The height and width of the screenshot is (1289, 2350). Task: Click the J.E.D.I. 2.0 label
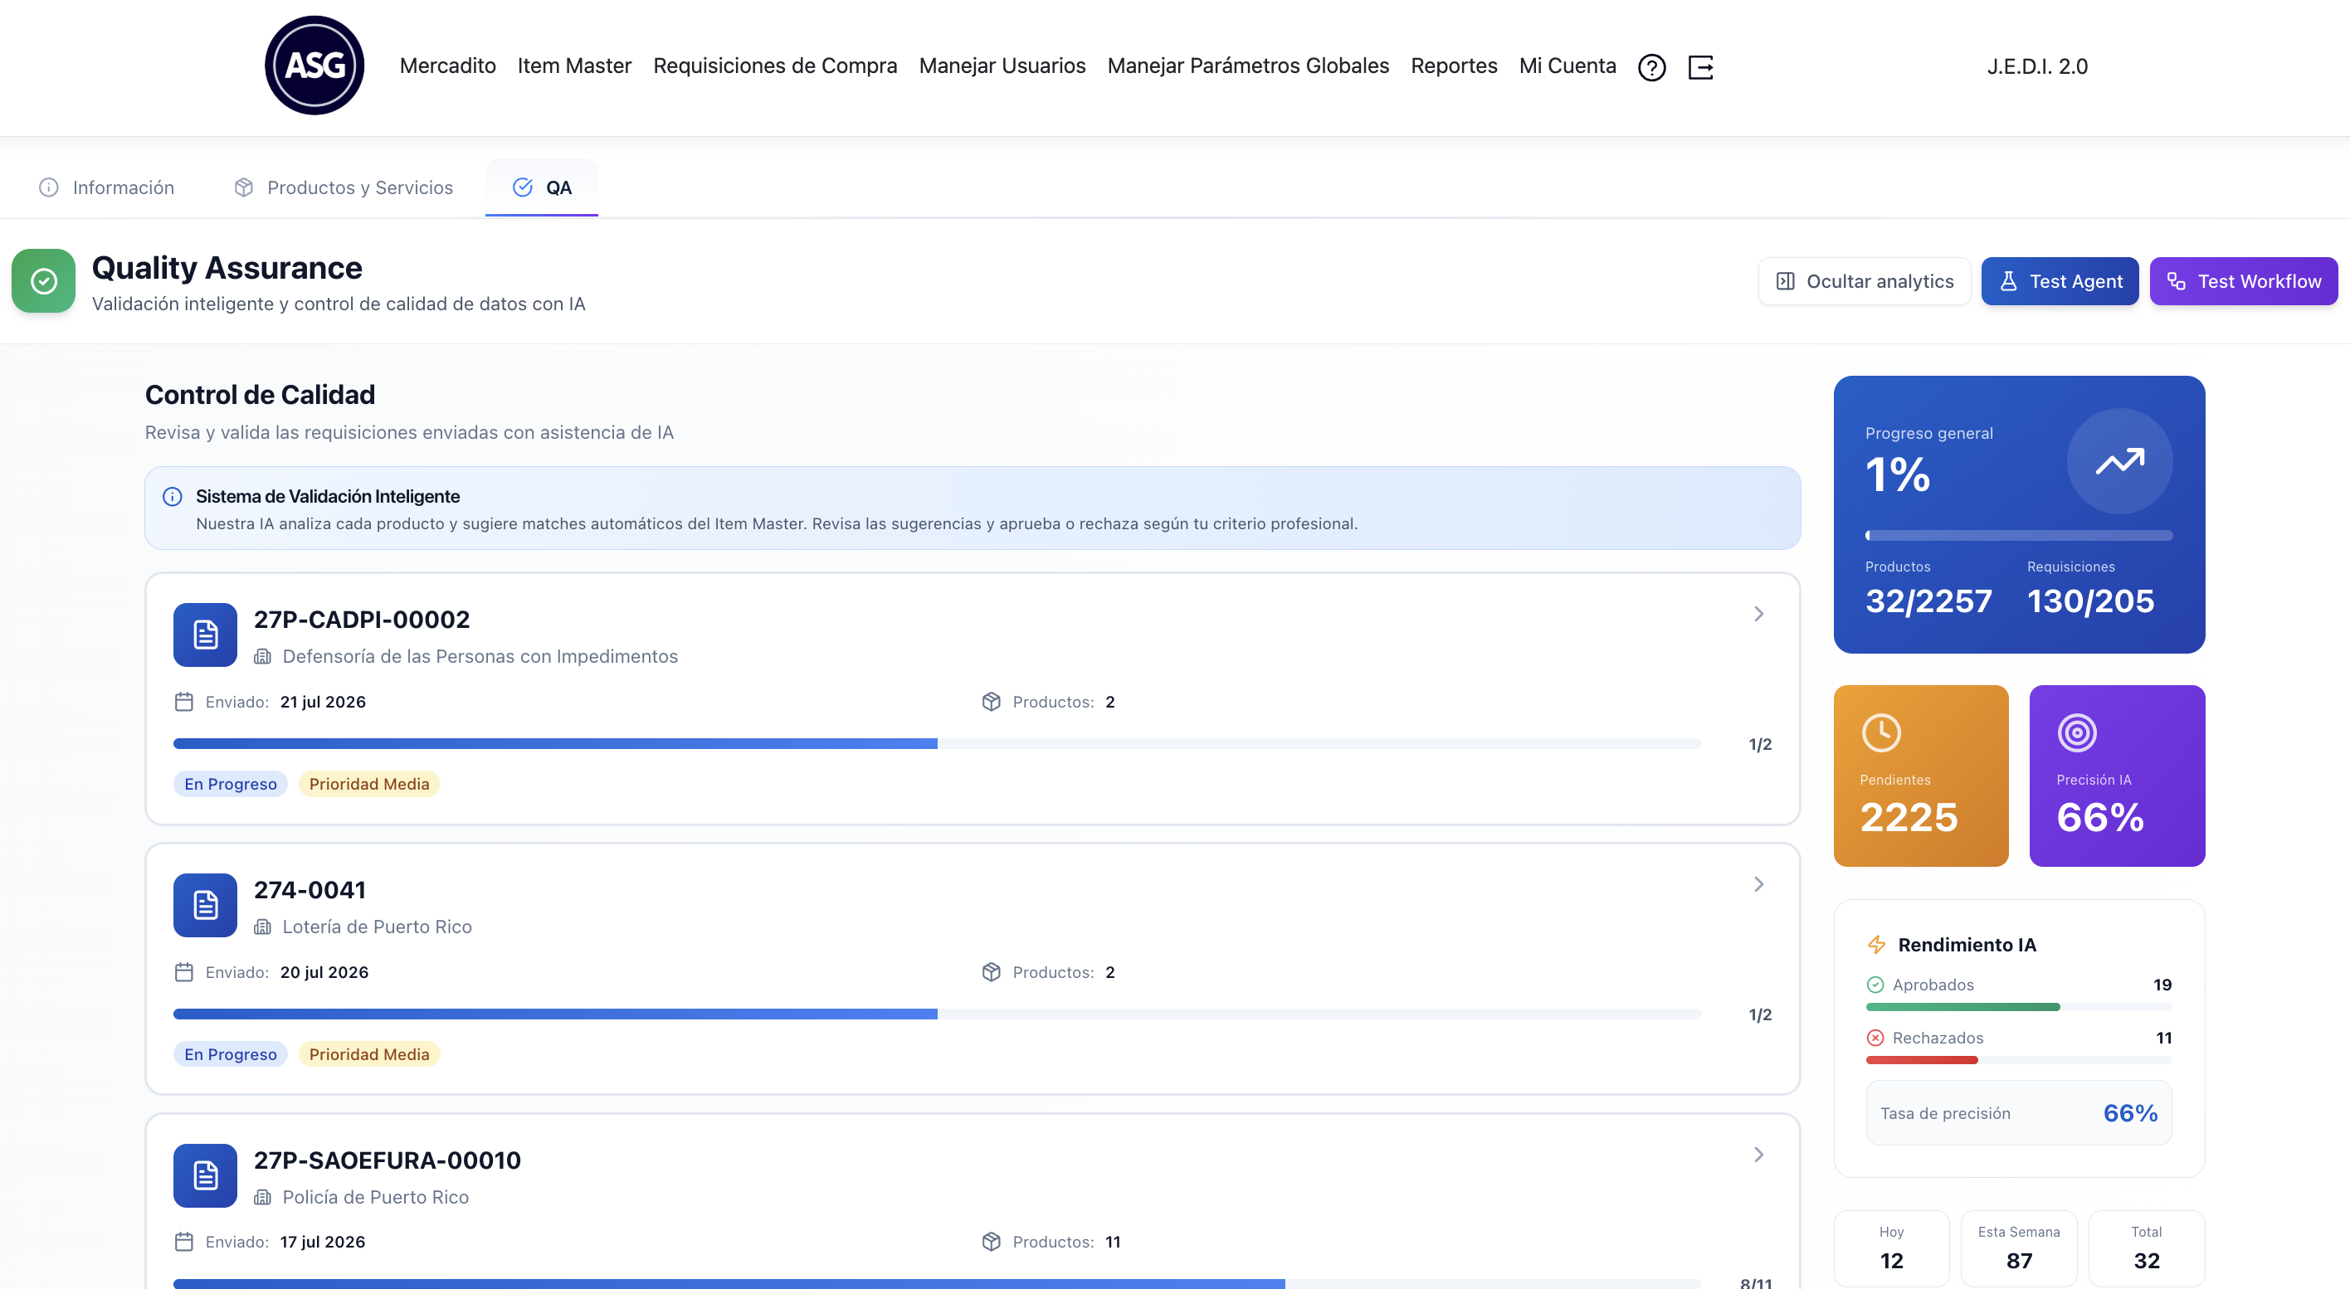coord(2037,66)
